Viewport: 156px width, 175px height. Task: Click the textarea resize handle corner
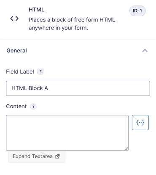tap(126, 148)
